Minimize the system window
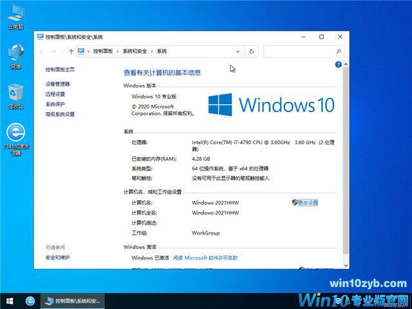 303,37
